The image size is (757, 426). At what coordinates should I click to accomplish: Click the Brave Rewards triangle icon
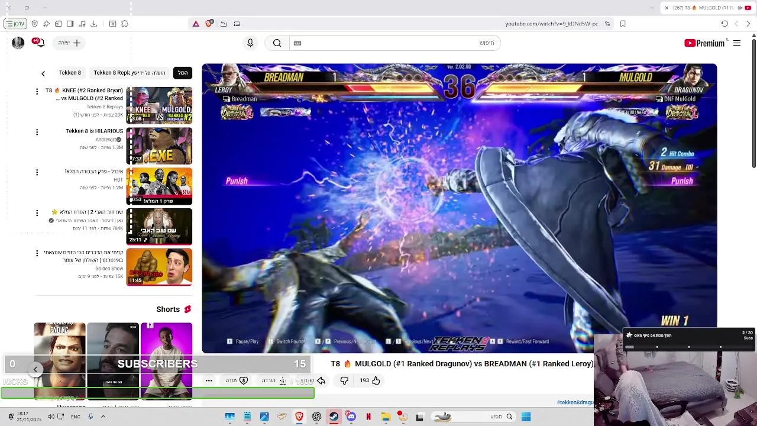tap(196, 24)
